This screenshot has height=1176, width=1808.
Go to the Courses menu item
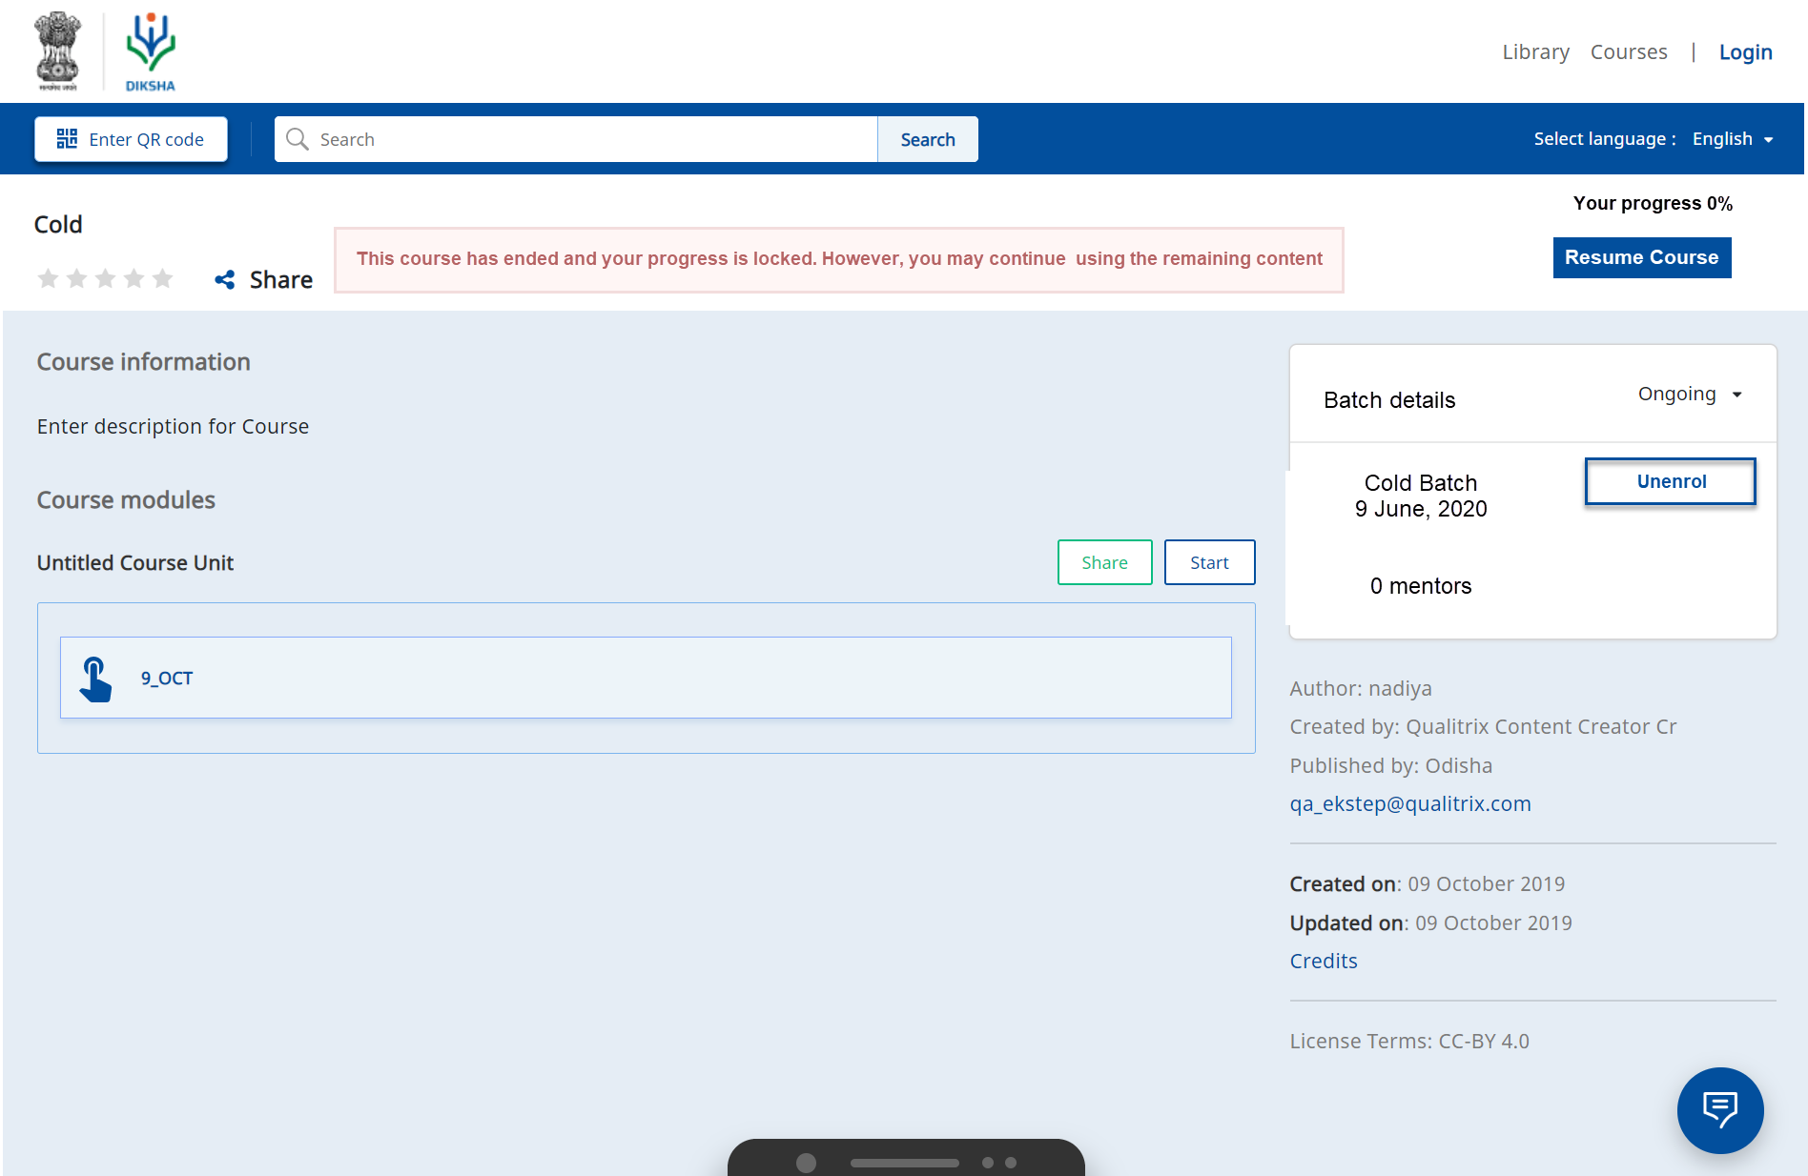click(x=1628, y=52)
